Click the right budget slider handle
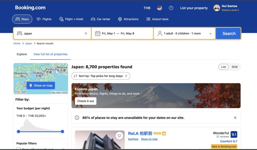This screenshot has height=150, width=257. coord(62,131)
